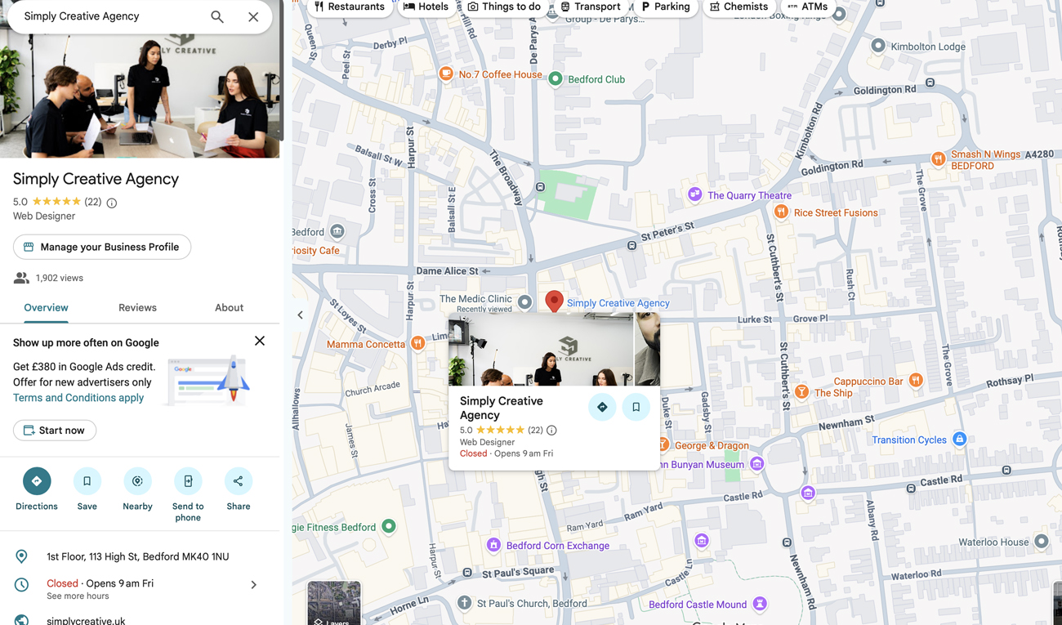The image size is (1062, 625).
Task: Click the Send to phone icon
Action: pos(188,481)
